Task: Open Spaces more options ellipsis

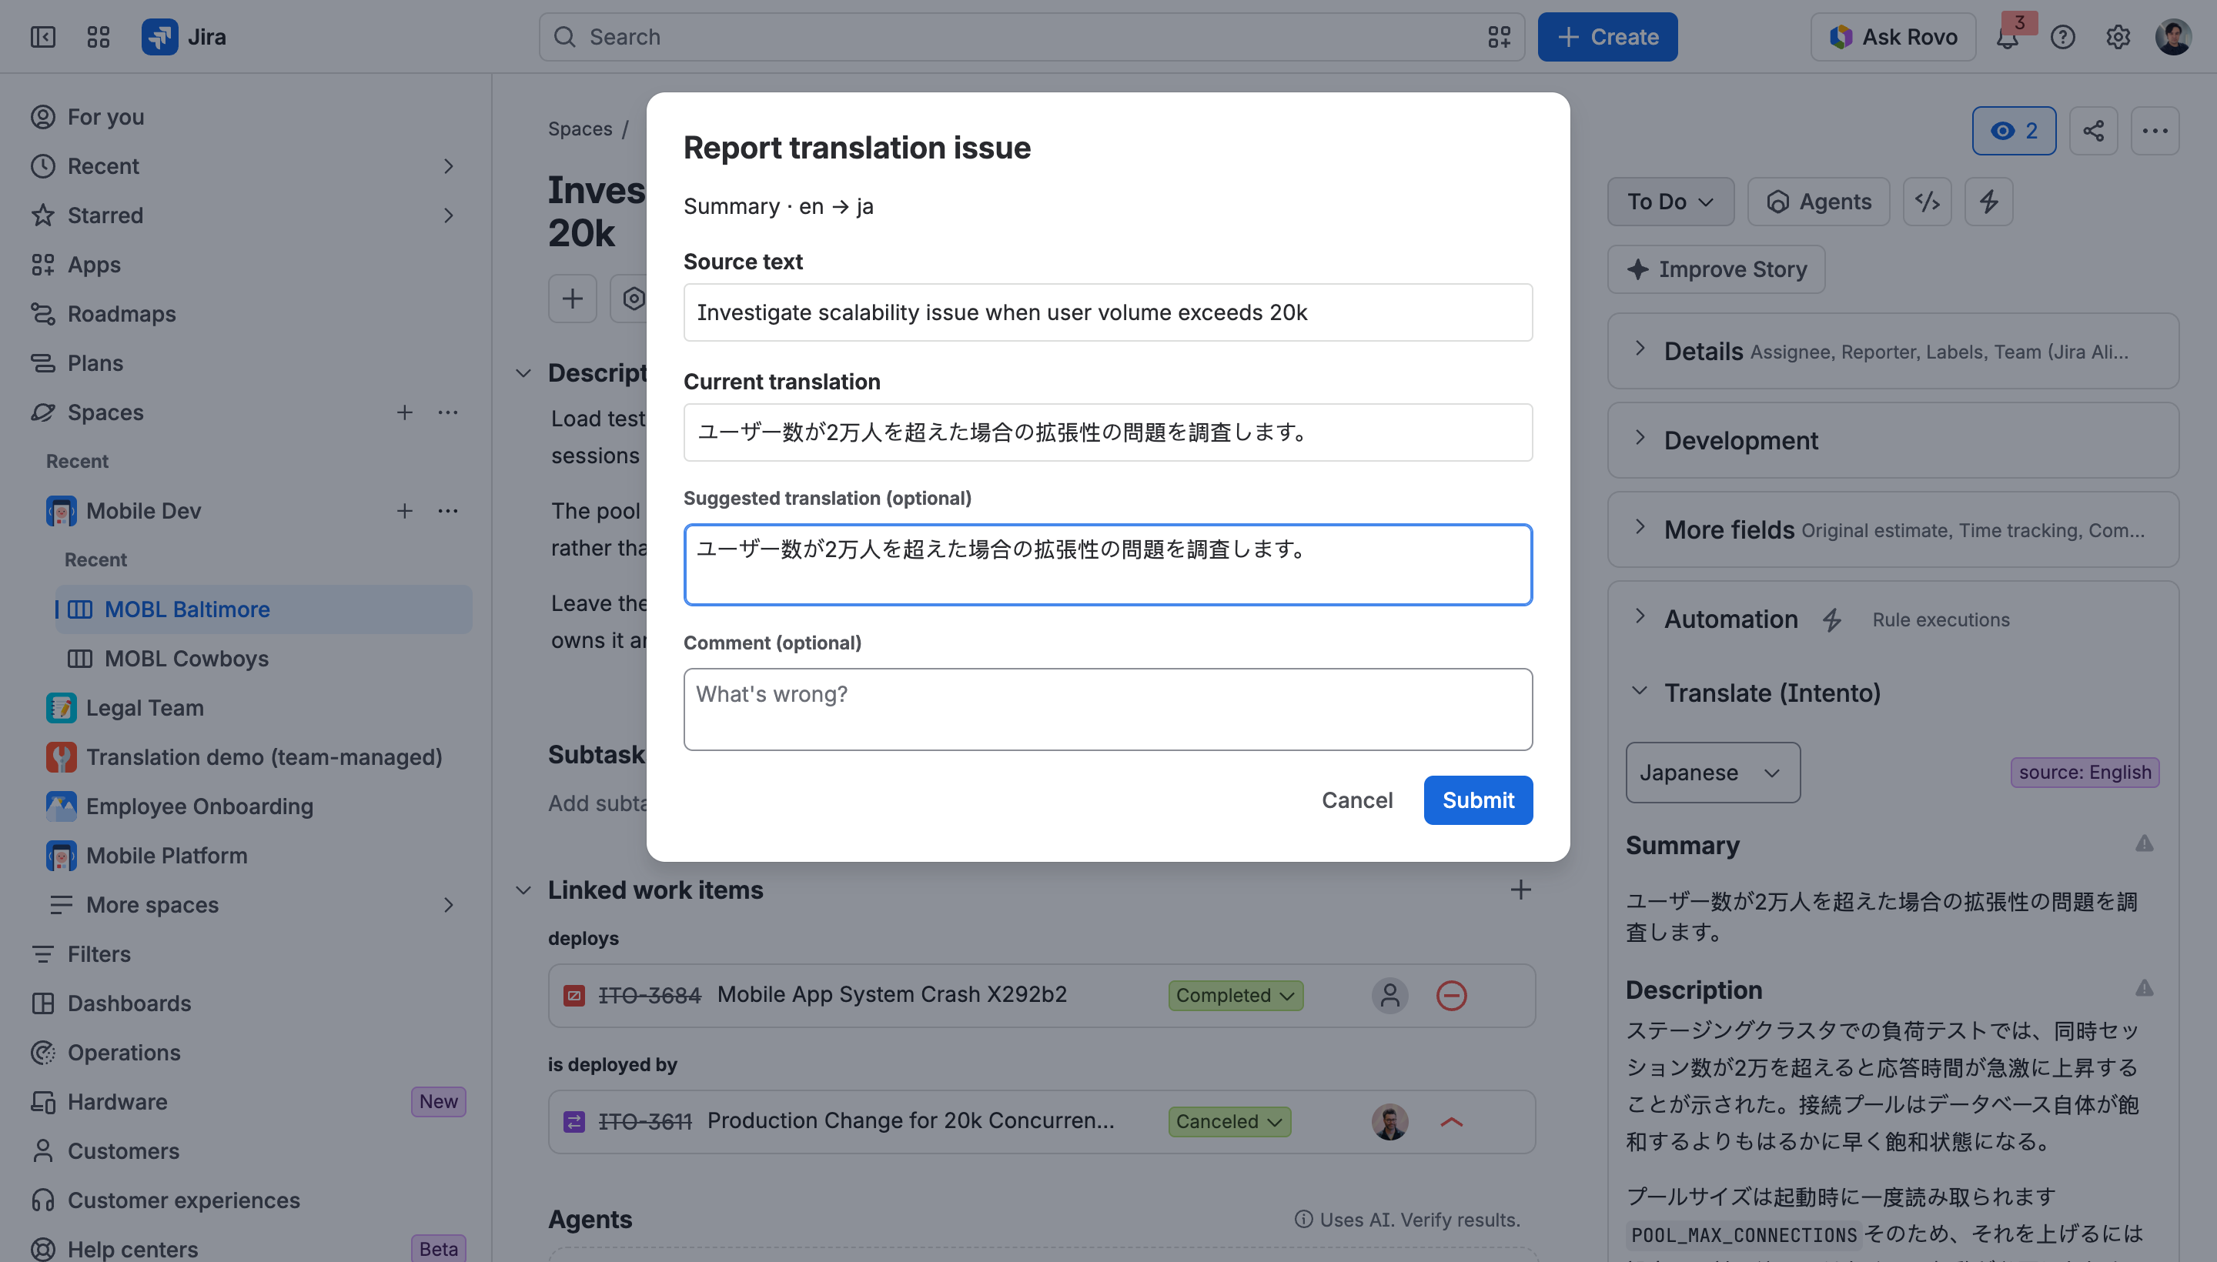Action: 447,412
